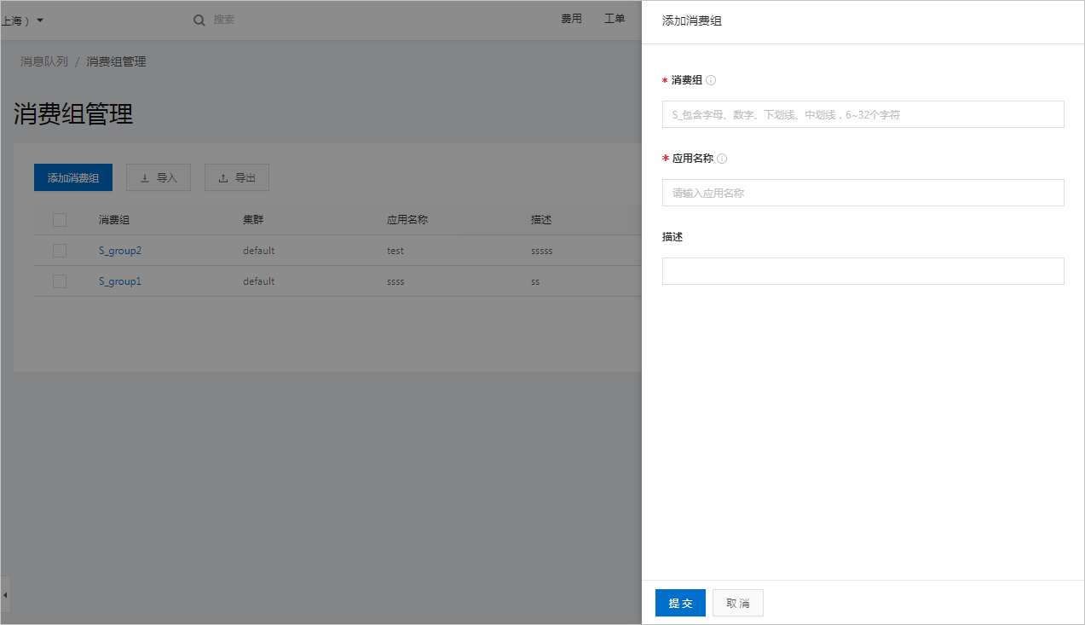Click the 添加消费组 panel title
Screen dimensions: 1085x625
tap(692, 20)
